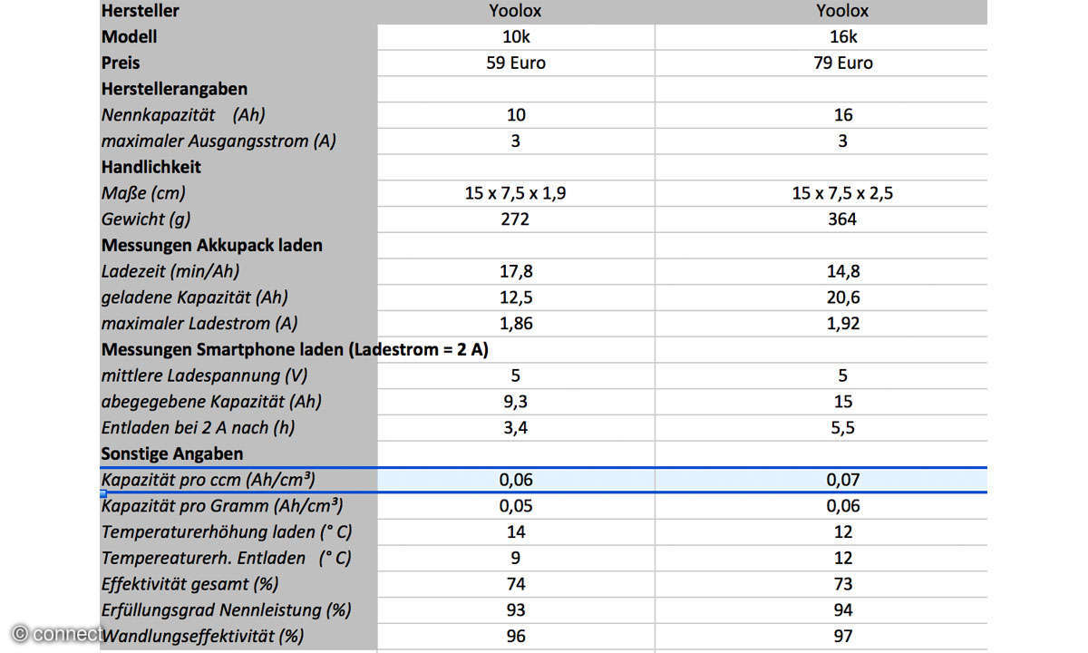Viewport: 1088px width, 653px height.
Task: Click the "Ladezeit (min/Ah)" label
Action: pyautogui.click(x=170, y=271)
